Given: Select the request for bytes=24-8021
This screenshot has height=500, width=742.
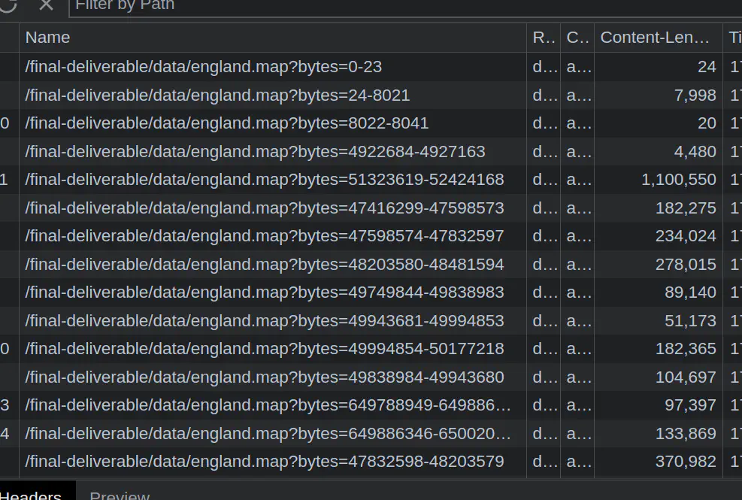Looking at the screenshot, I should coord(218,95).
